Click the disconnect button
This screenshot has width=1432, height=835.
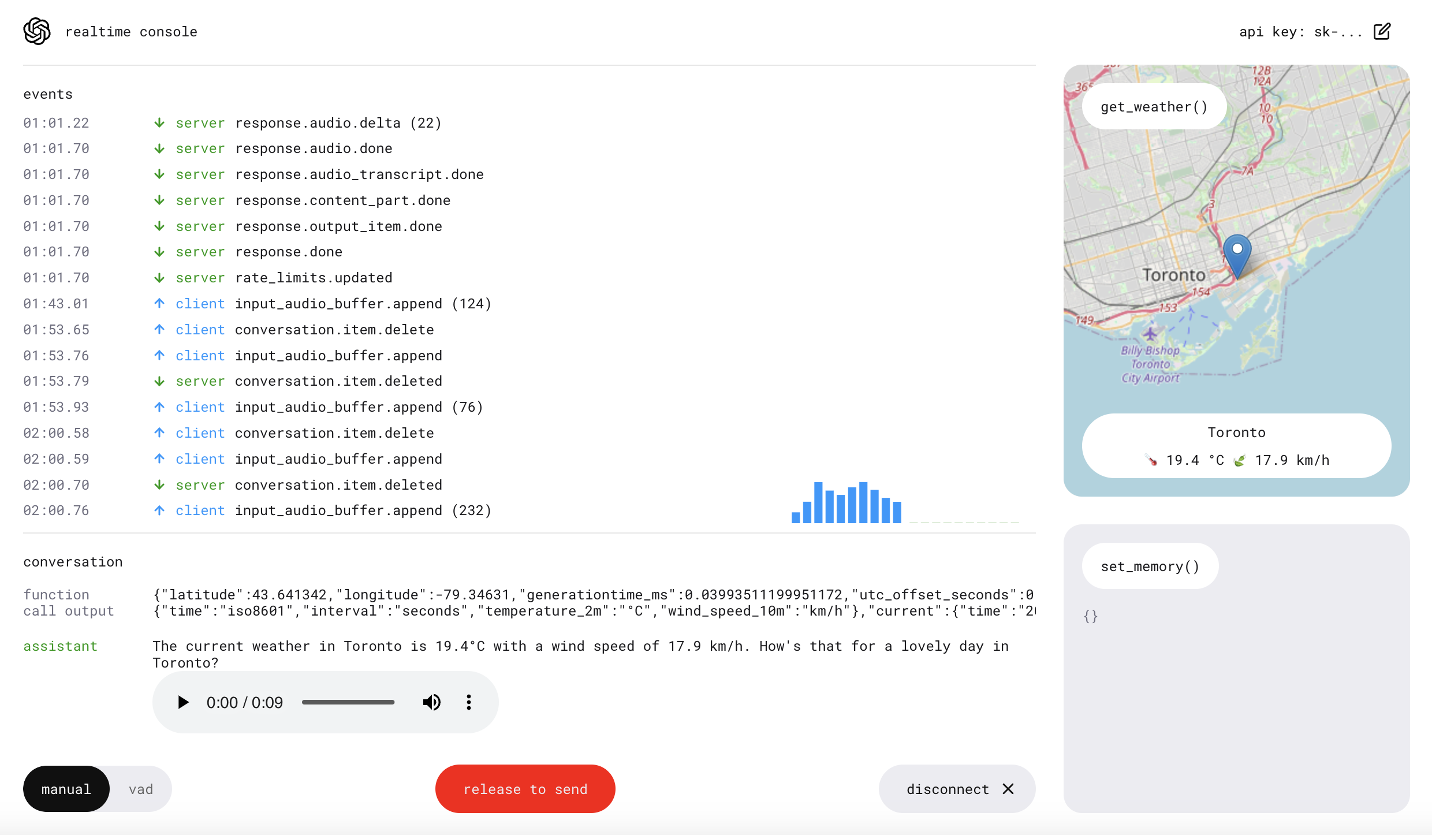tap(954, 788)
